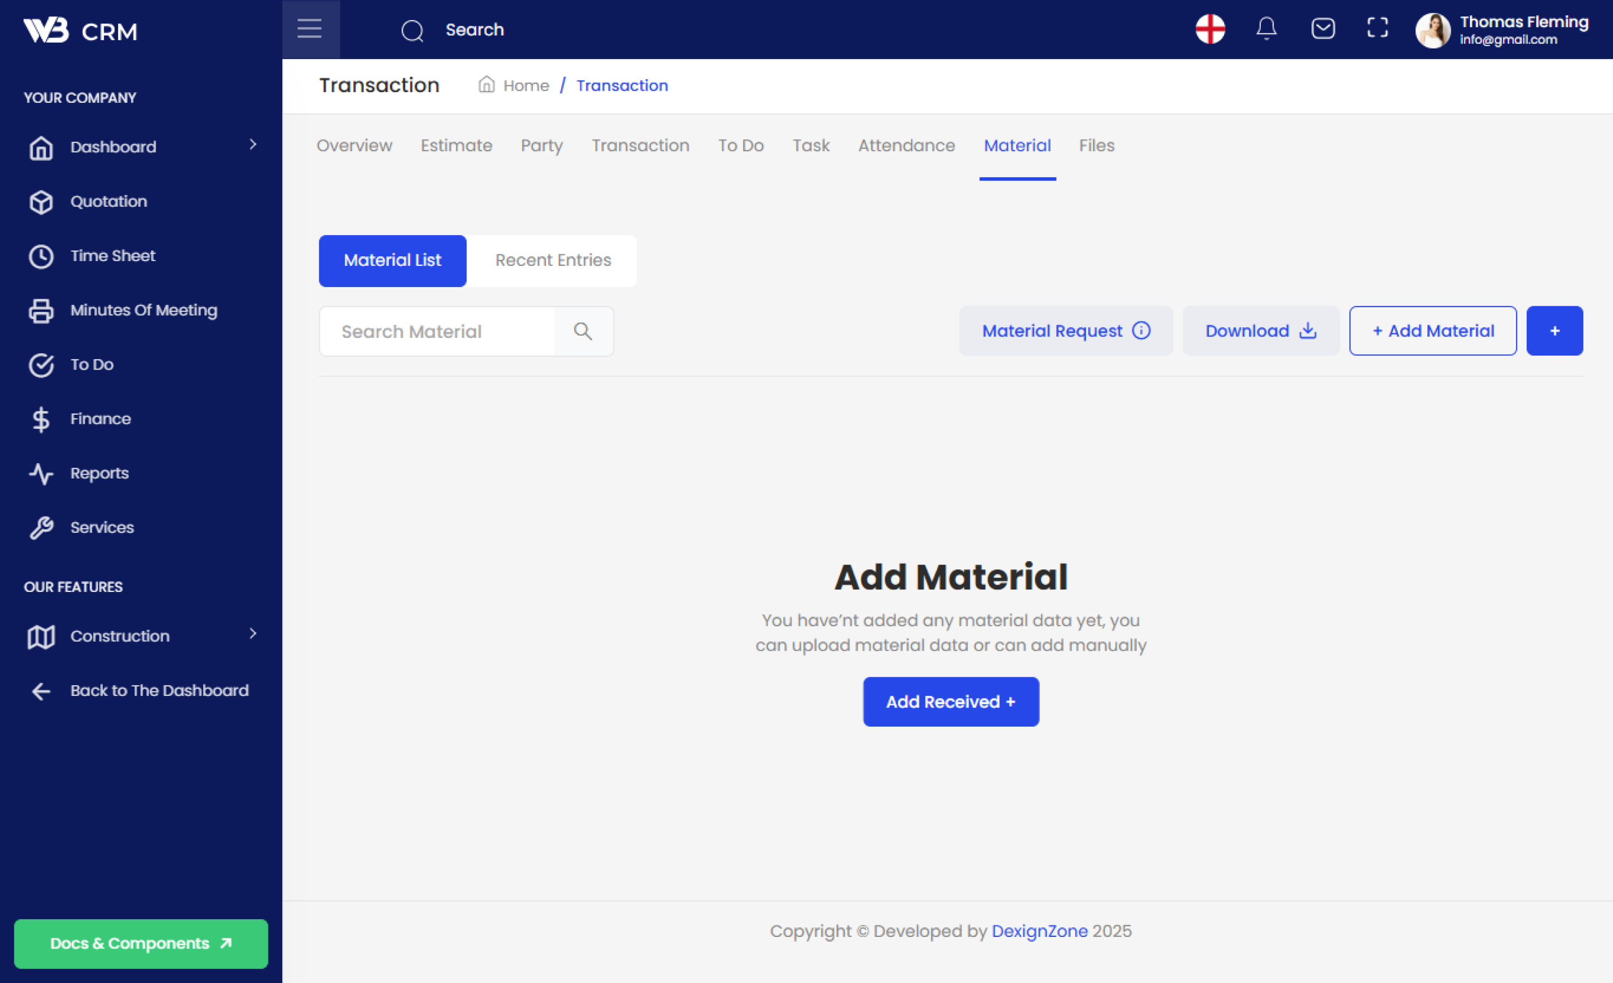Click the magnifier icon in Search Material
This screenshot has width=1613, height=983.
(x=583, y=331)
